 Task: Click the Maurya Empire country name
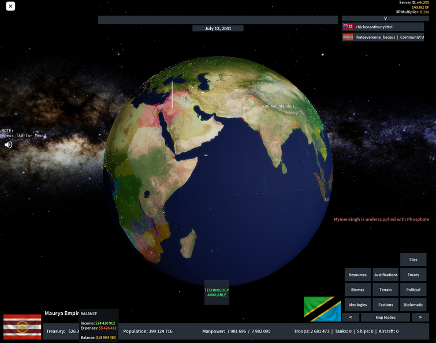tap(62, 313)
